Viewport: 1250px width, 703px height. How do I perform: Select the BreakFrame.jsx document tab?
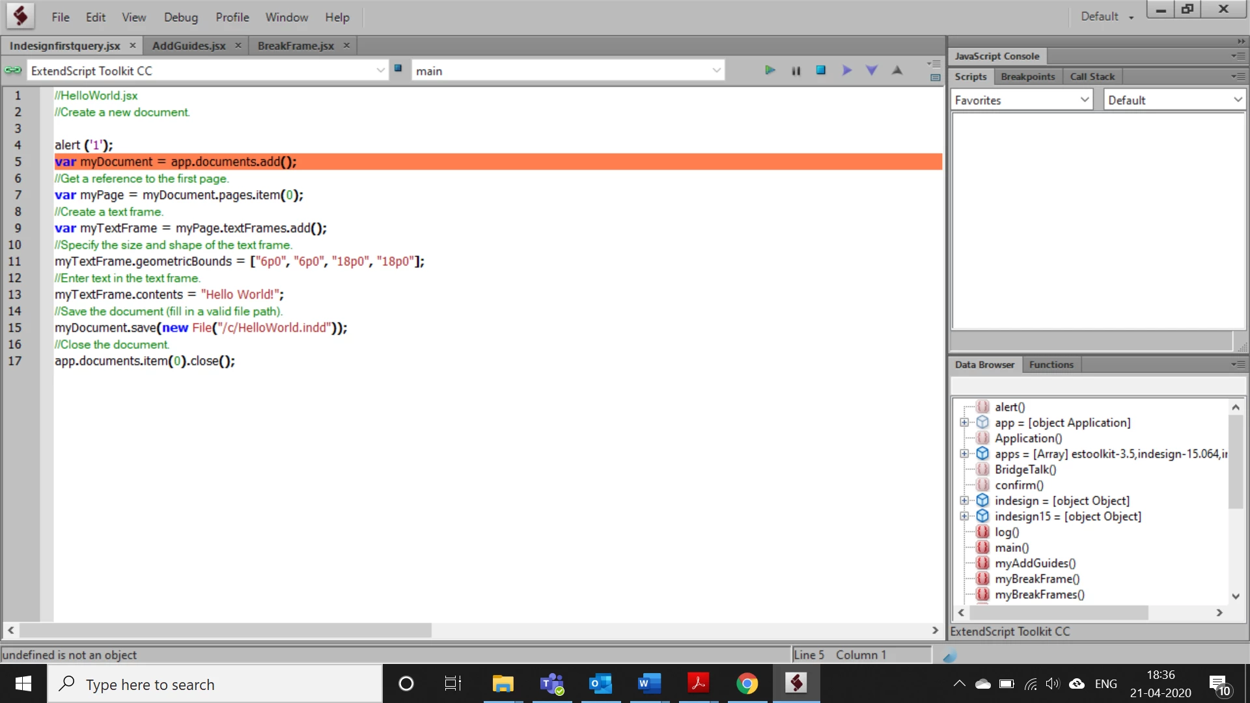(x=296, y=46)
